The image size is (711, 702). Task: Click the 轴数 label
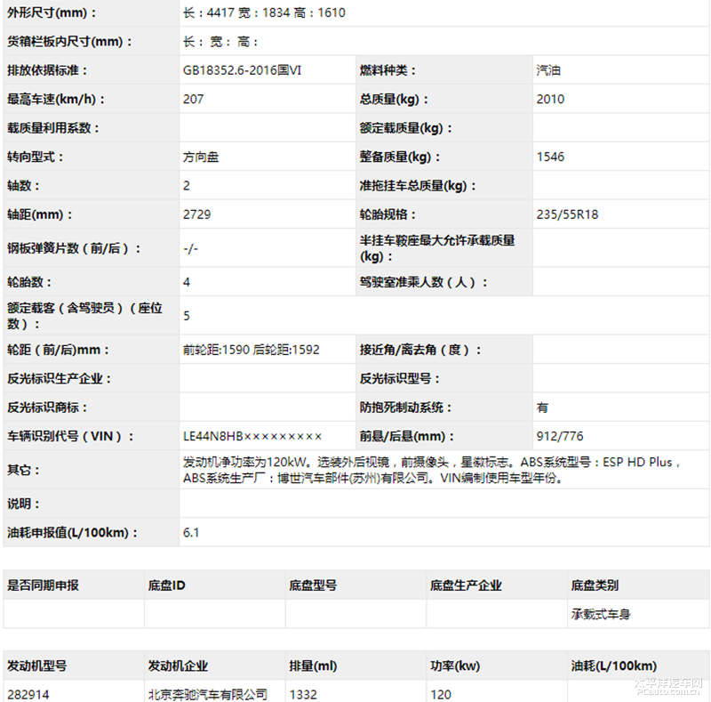pos(23,186)
